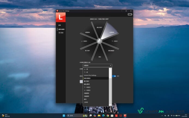
Task: Open the red L Lenovo app on the taskbar
Action: pos(116,116)
